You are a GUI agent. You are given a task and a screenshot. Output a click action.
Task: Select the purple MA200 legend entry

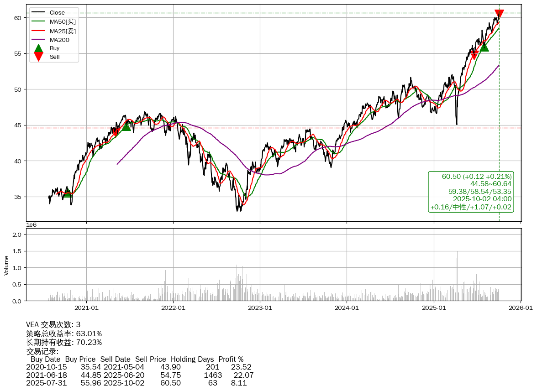[x=59, y=40]
